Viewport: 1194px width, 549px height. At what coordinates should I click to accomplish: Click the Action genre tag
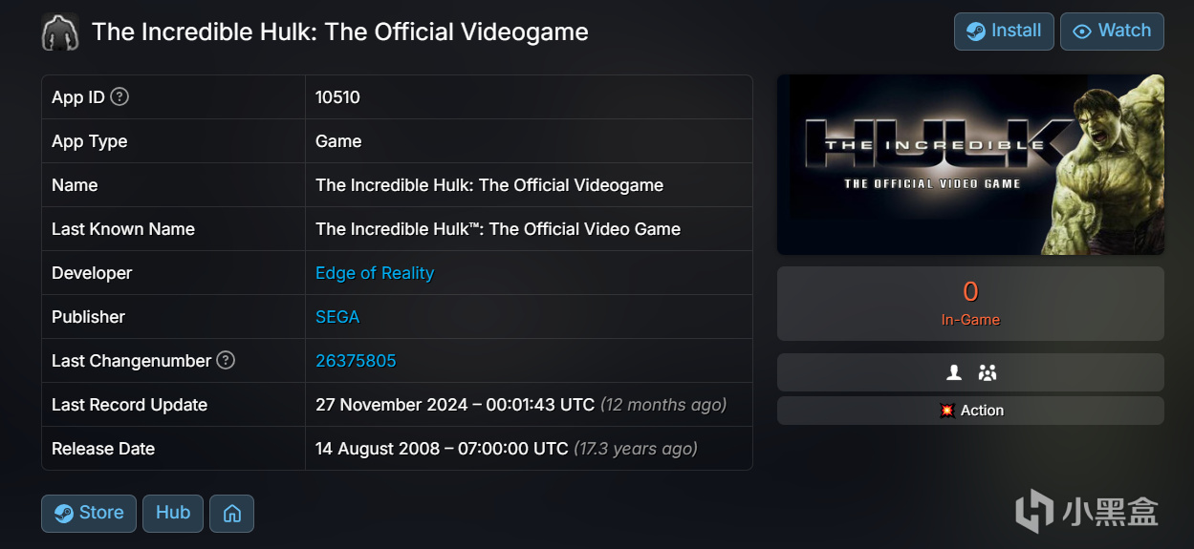coord(970,411)
